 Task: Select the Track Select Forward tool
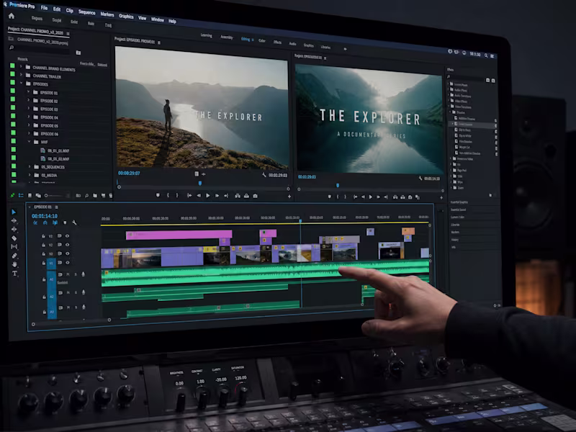tap(14, 221)
